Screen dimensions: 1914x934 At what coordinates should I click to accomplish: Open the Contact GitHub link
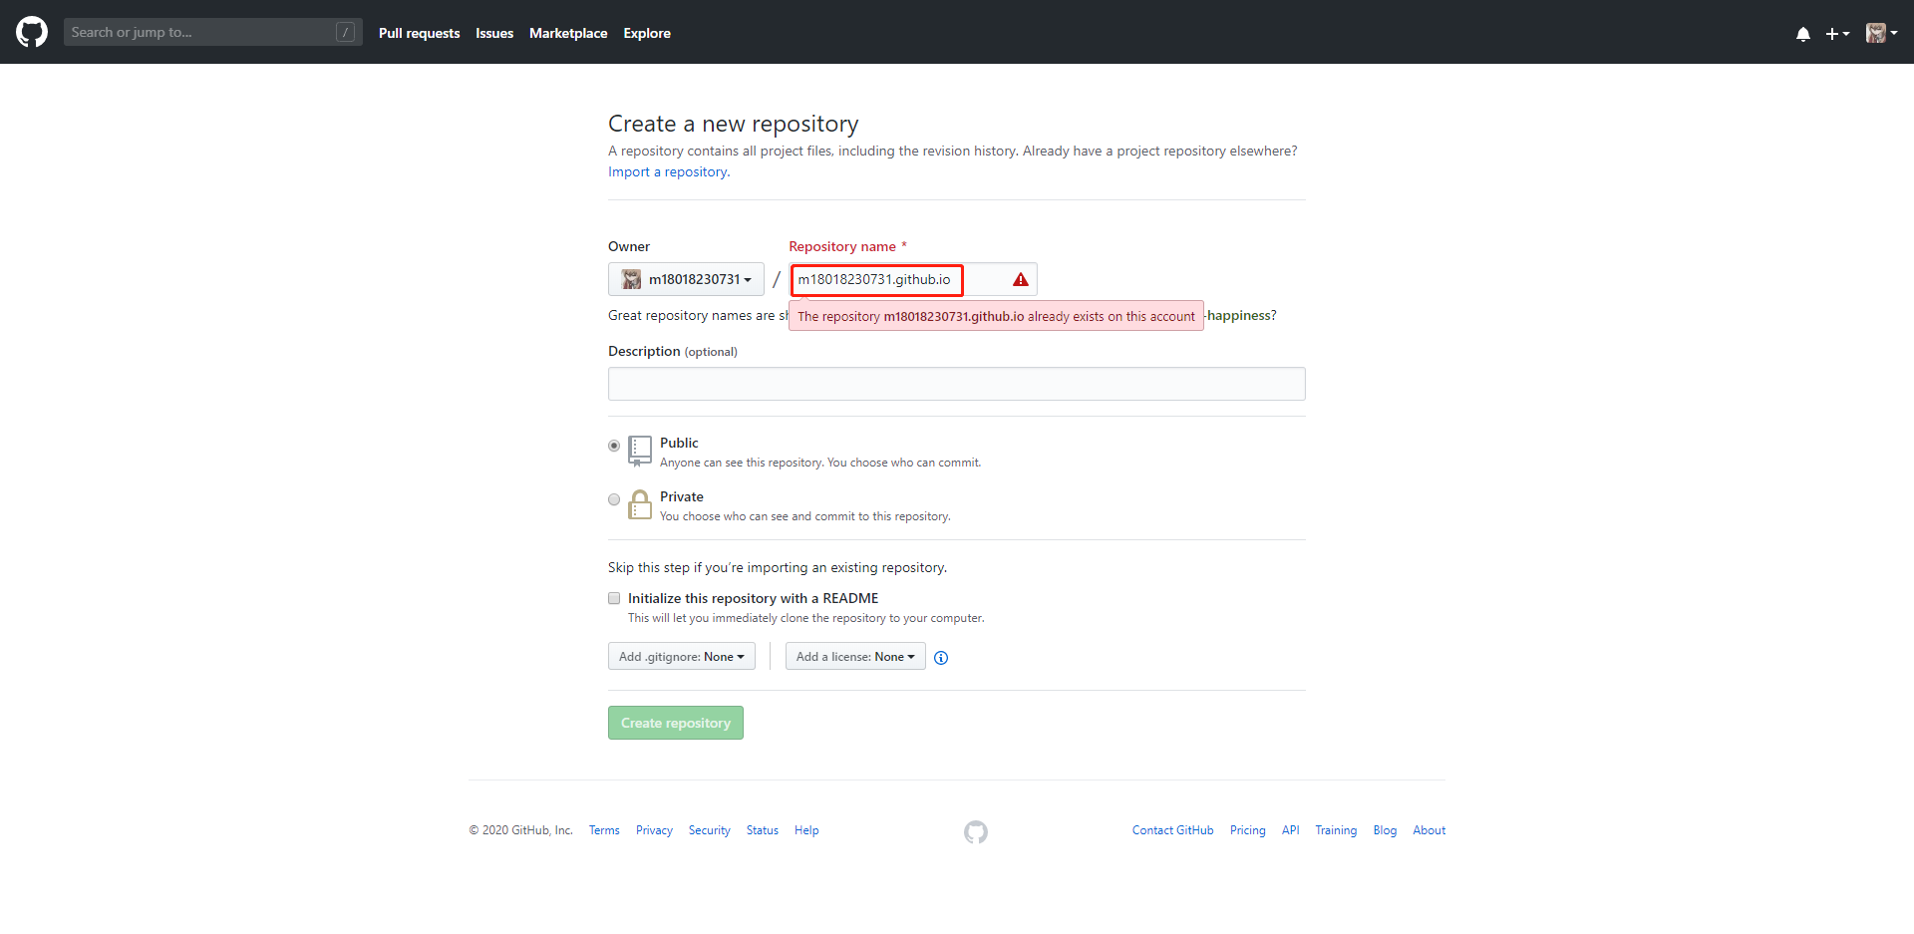pos(1172,830)
